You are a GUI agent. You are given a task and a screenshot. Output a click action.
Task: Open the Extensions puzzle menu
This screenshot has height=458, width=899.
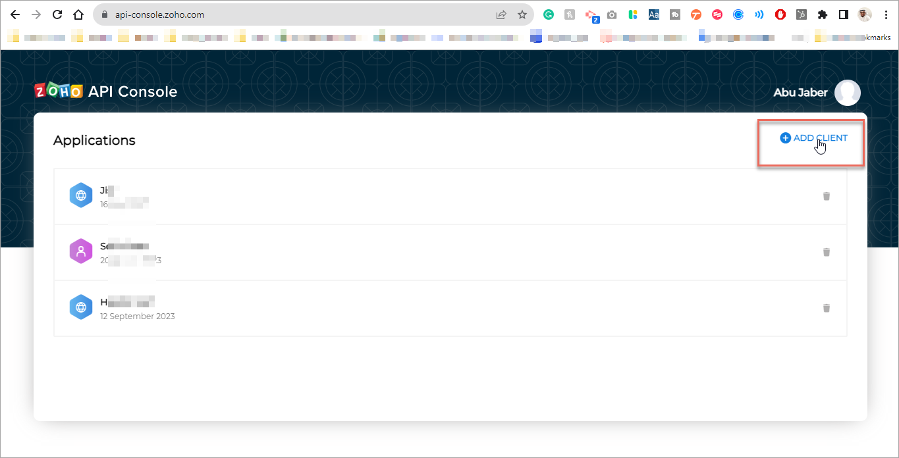(x=822, y=14)
